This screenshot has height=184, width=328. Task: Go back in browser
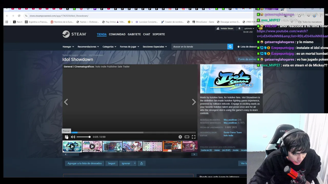(7, 16)
